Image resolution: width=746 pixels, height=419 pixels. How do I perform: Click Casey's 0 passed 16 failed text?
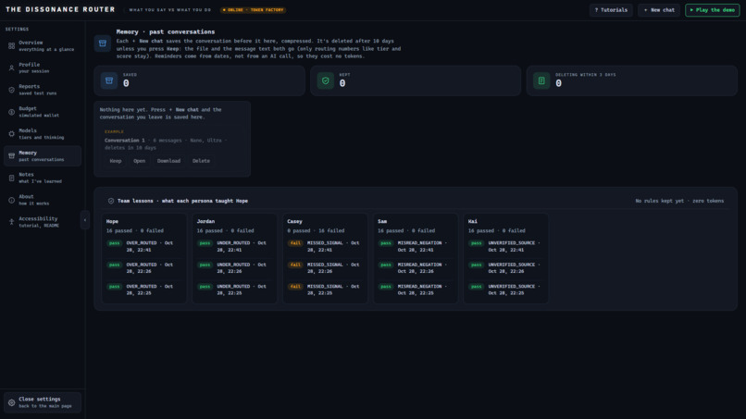[x=316, y=230]
